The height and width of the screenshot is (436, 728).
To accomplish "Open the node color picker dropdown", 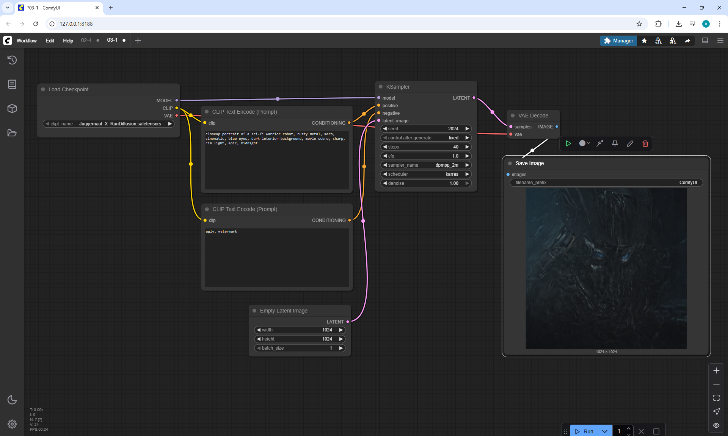I will tap(584, 144).
